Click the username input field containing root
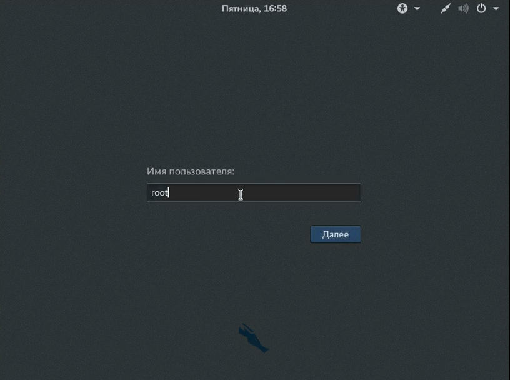510x380 pixels. tap(254, 192)
